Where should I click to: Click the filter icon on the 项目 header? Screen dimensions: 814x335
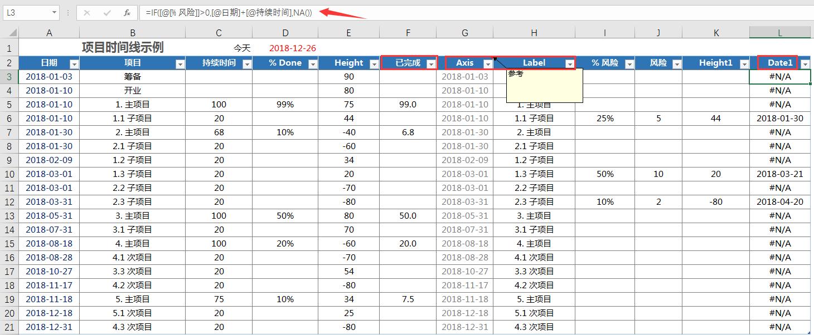tap(180, 64)
